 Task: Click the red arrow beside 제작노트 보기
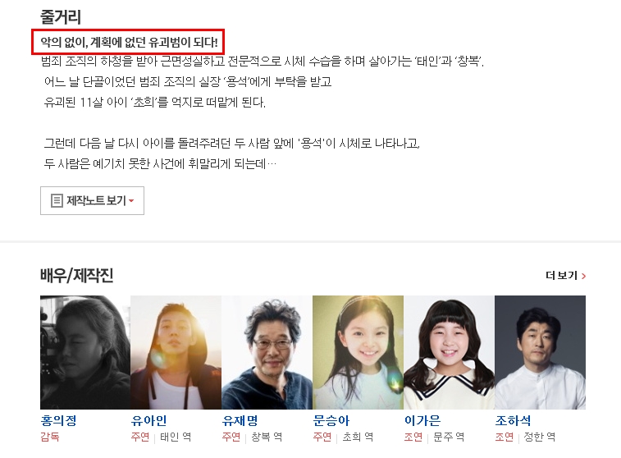click(131, 201)
